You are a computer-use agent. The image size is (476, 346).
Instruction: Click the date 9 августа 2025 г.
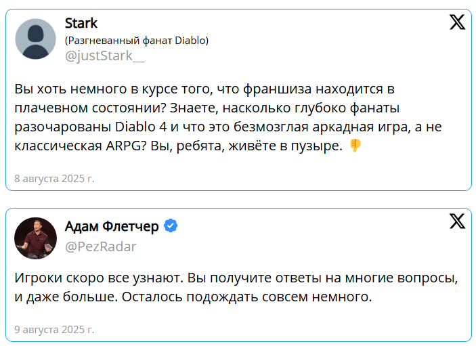pyautogui.click(x=54, y=330)
